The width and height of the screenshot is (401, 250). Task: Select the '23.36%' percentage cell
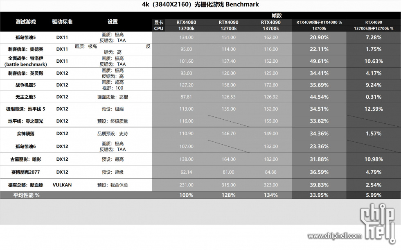tap(319, 147)
